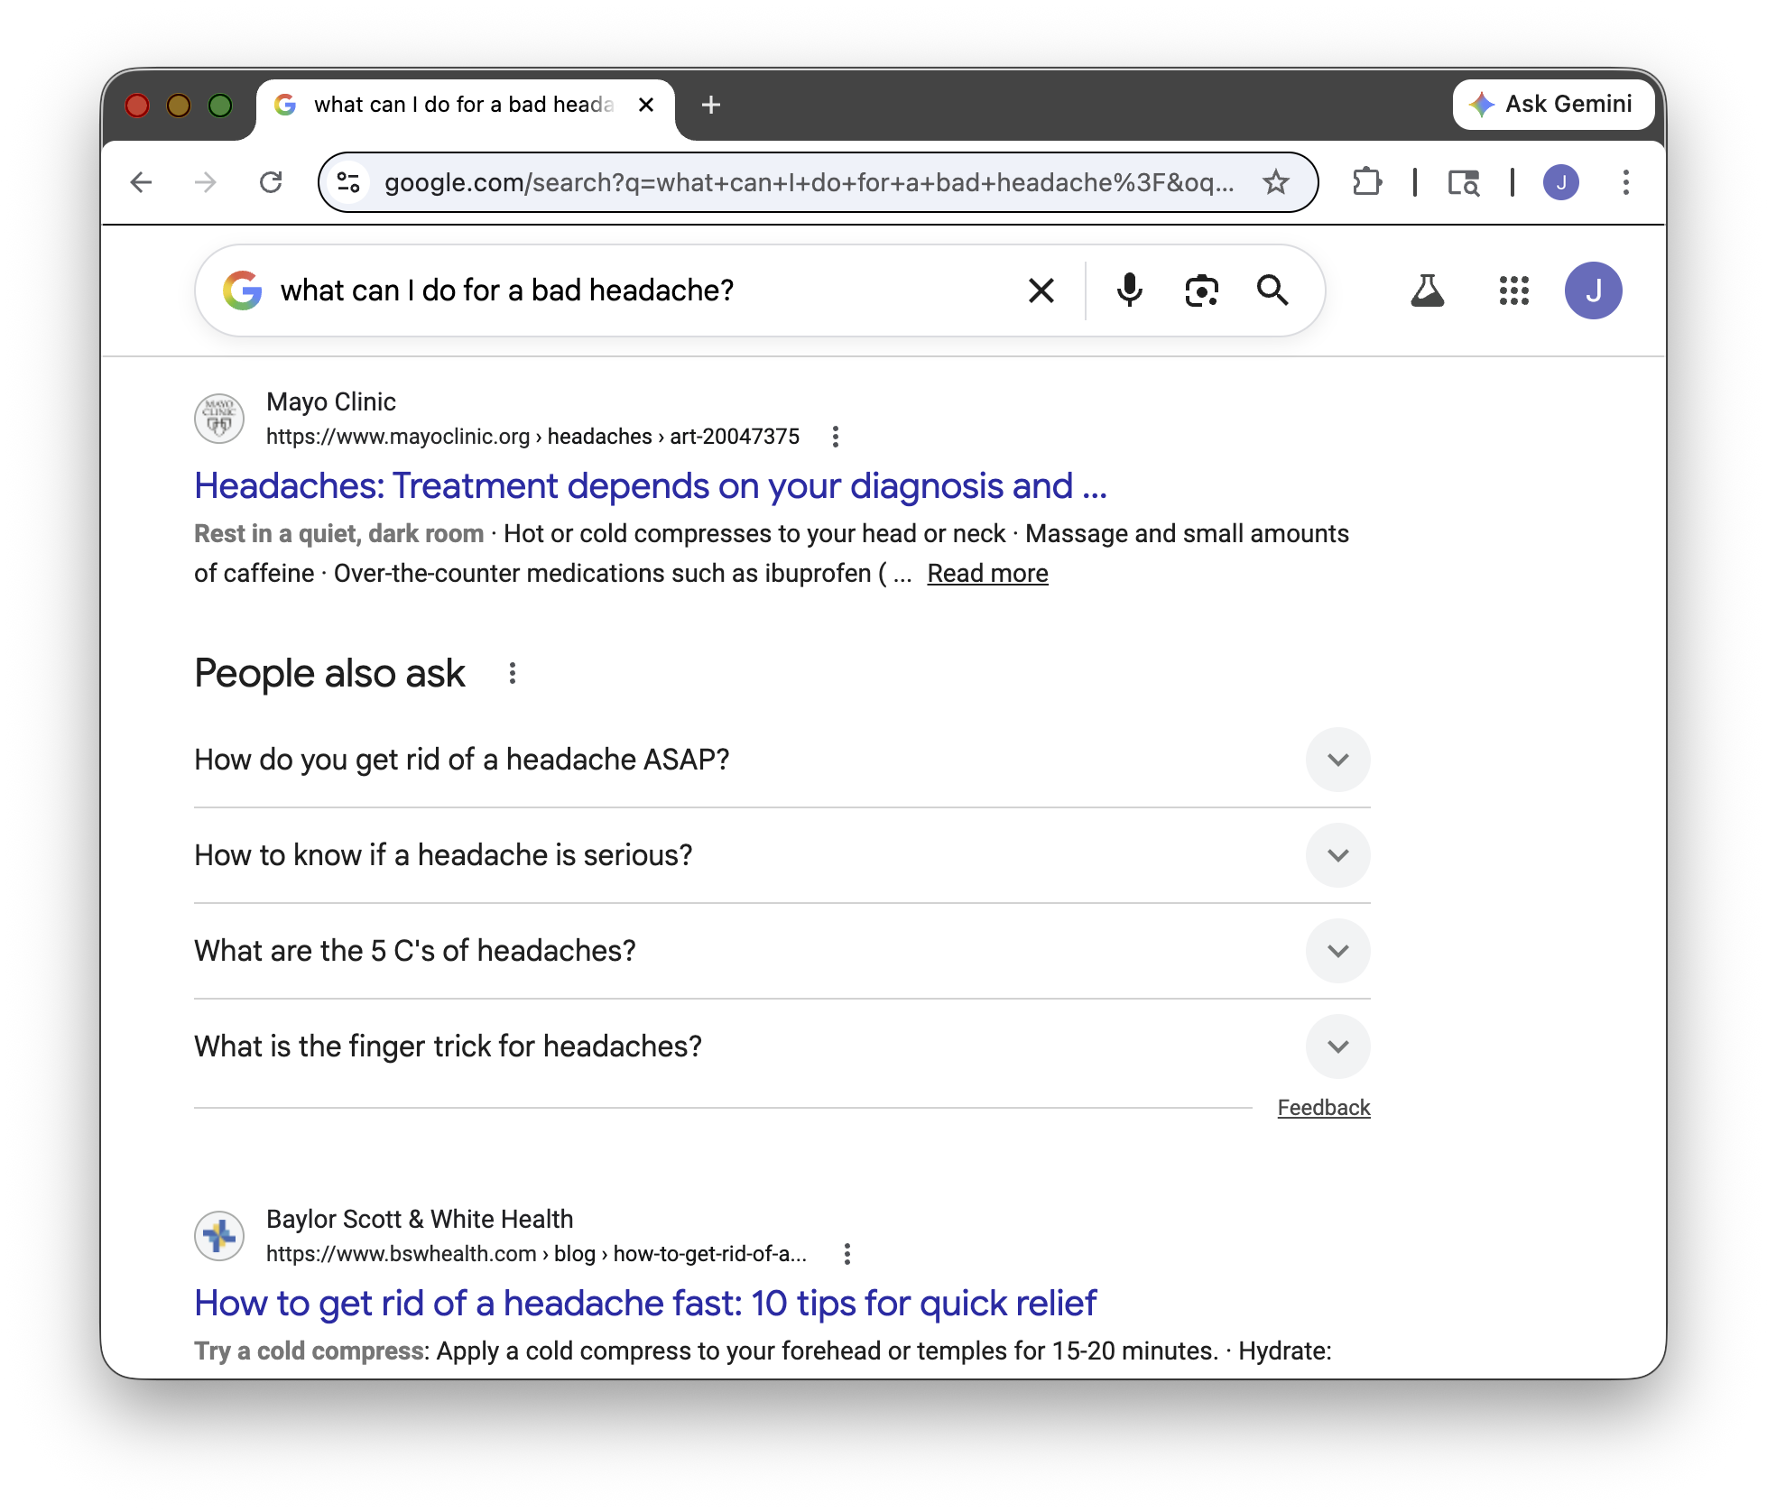The height and width of the screenshot is (1512, 1767).
Task: Open the People also ask options menu
Action: (x=513, y=672)
